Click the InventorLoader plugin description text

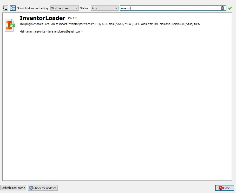[110, 24]
